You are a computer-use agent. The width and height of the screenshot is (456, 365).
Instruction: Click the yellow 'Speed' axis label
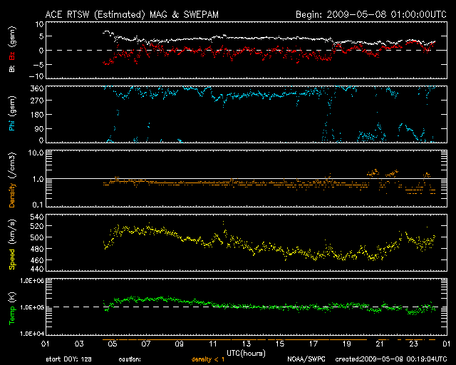pyautogui.click(x=12, y=259)
